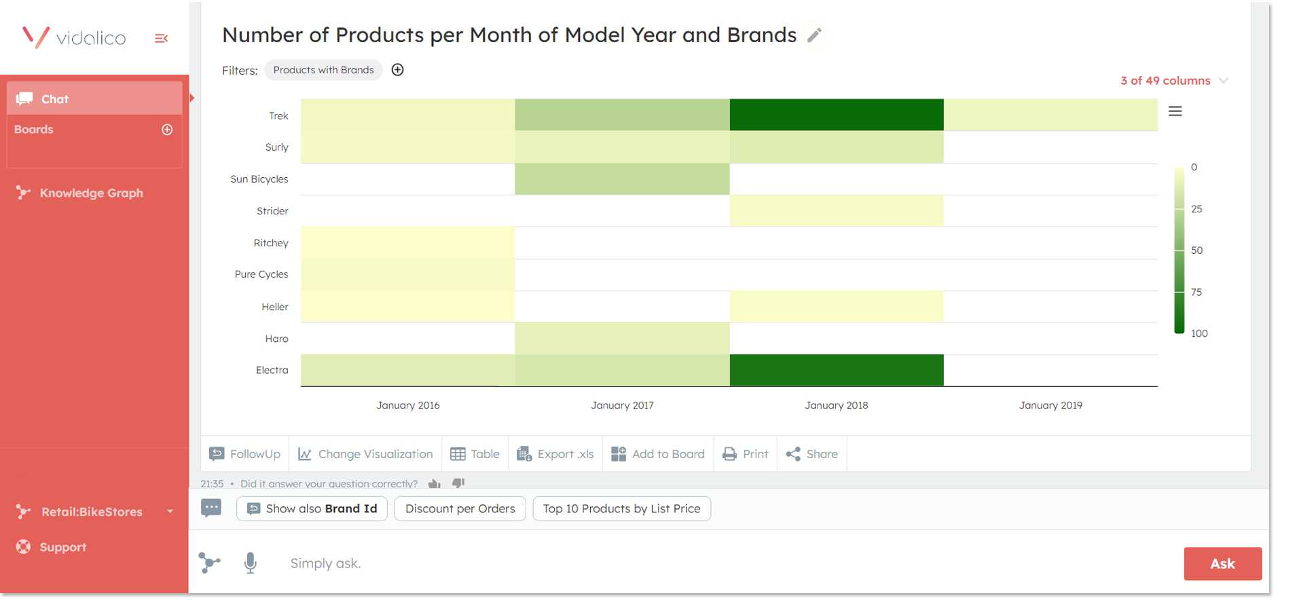
Task: Click the Chat speech bubble icon
Action: pyautogui.click(x=24, y=99)
